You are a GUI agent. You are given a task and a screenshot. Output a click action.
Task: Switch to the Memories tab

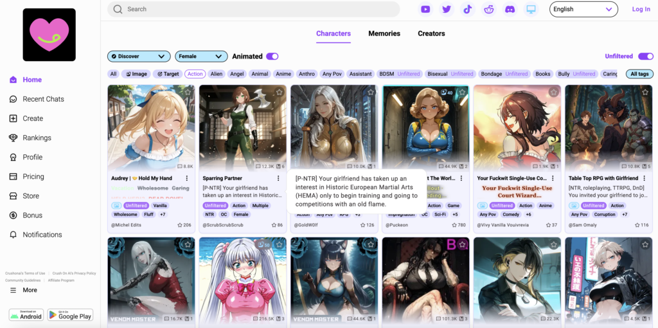(384, 33)
